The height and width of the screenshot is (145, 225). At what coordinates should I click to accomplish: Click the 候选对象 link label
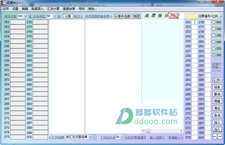click(10, 16)
